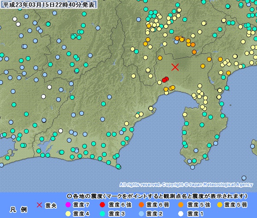Select the red 震度6強 legend circle

(x=102, y=205)
